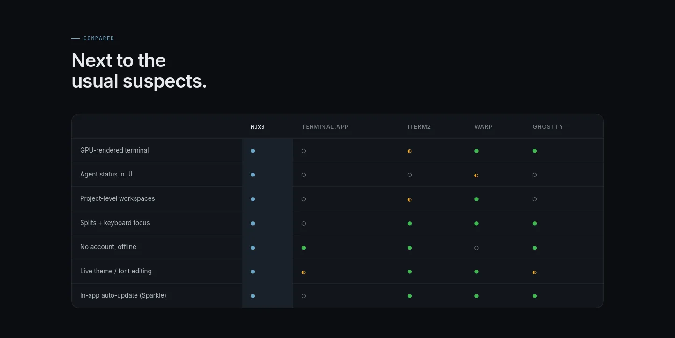This screenshot has width=675, height=338.
Task: Click the WARP column header
Action: click(483, 127)
